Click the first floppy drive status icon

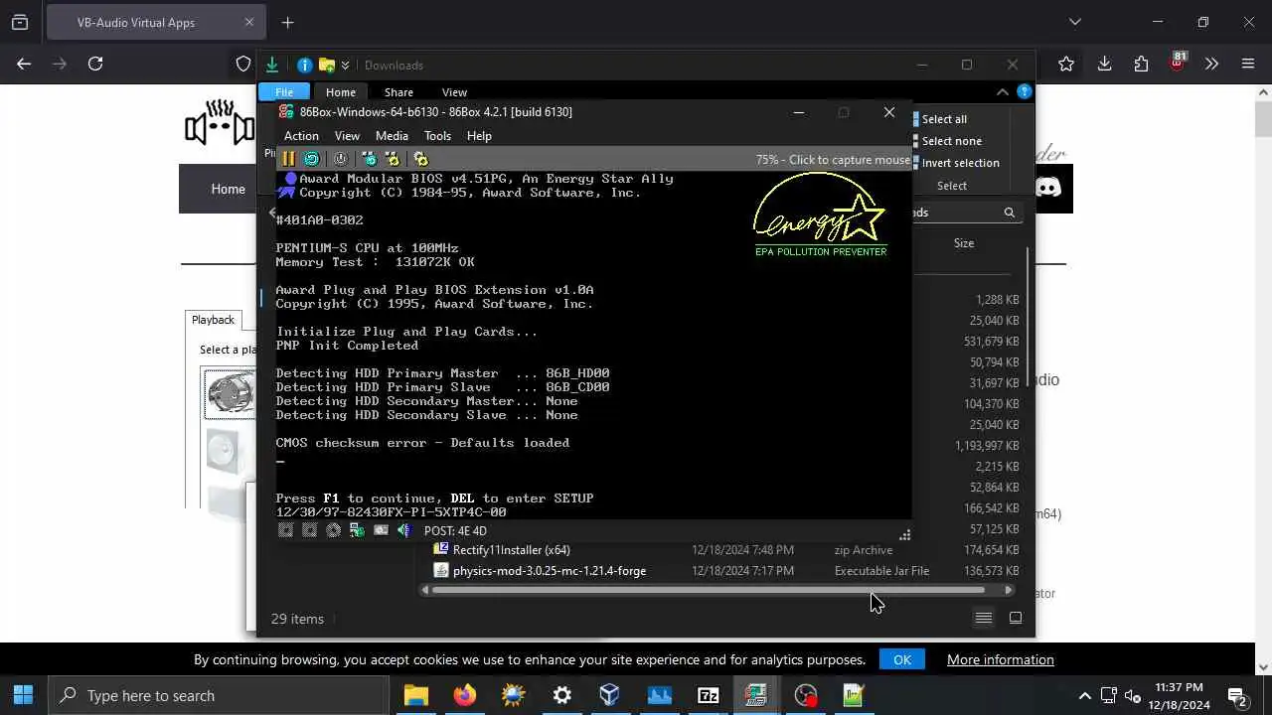(x=286, y=530)
